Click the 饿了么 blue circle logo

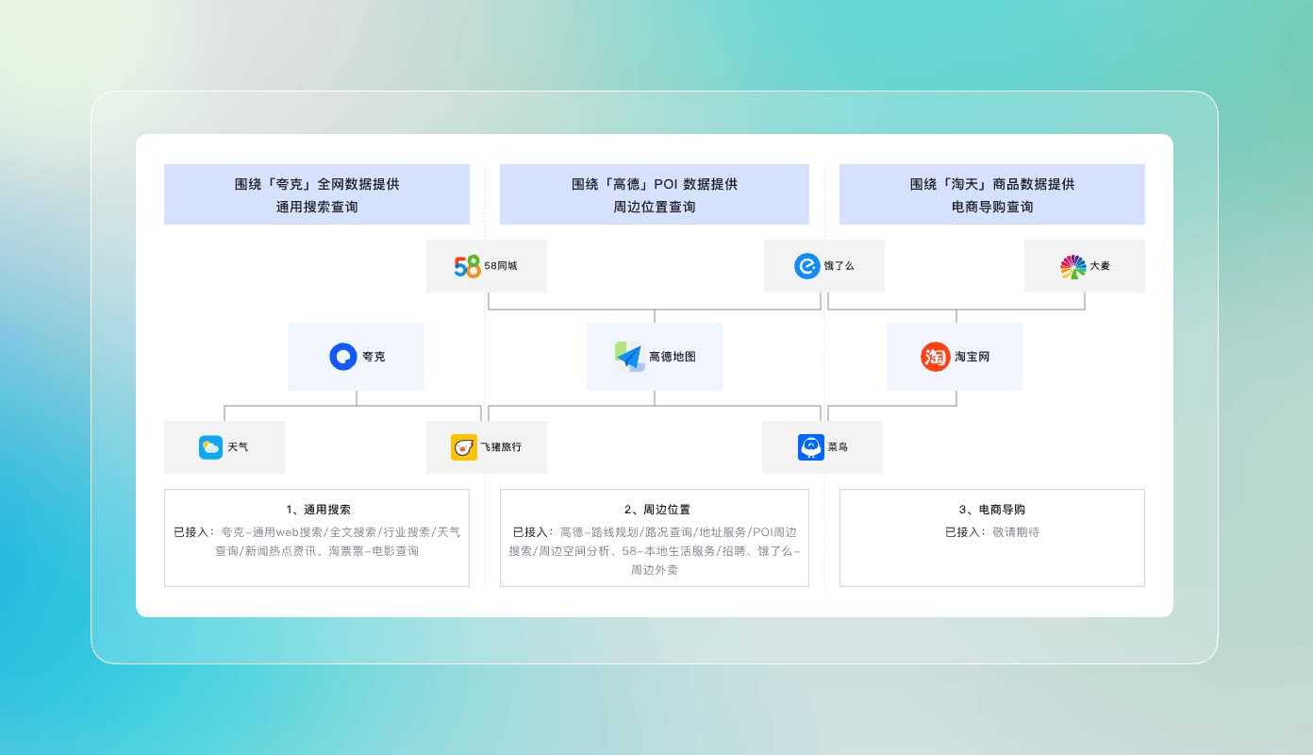click(x=806, y=266)
